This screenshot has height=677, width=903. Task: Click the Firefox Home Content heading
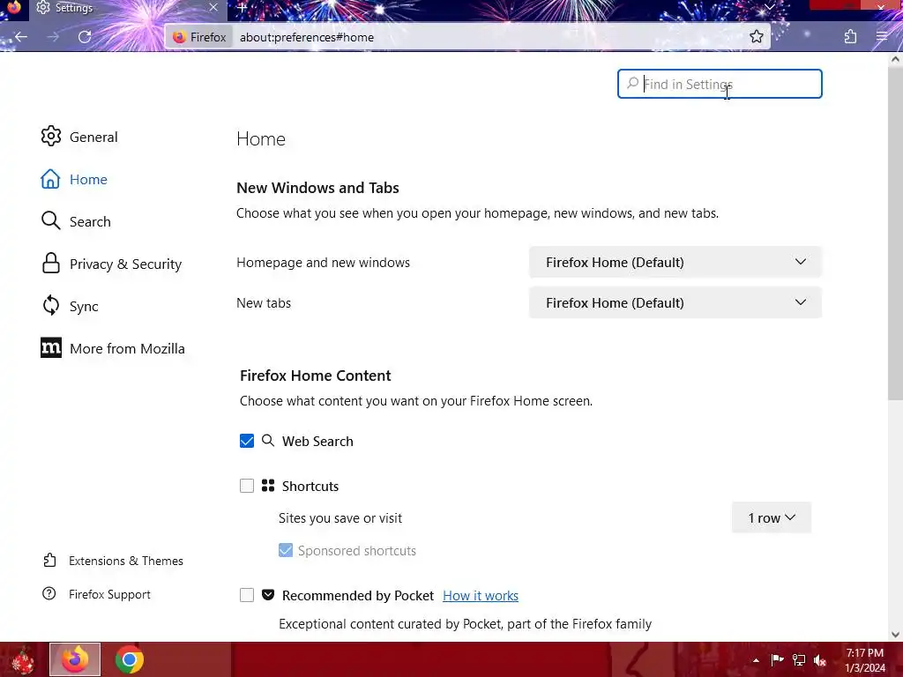pos(315,376)
